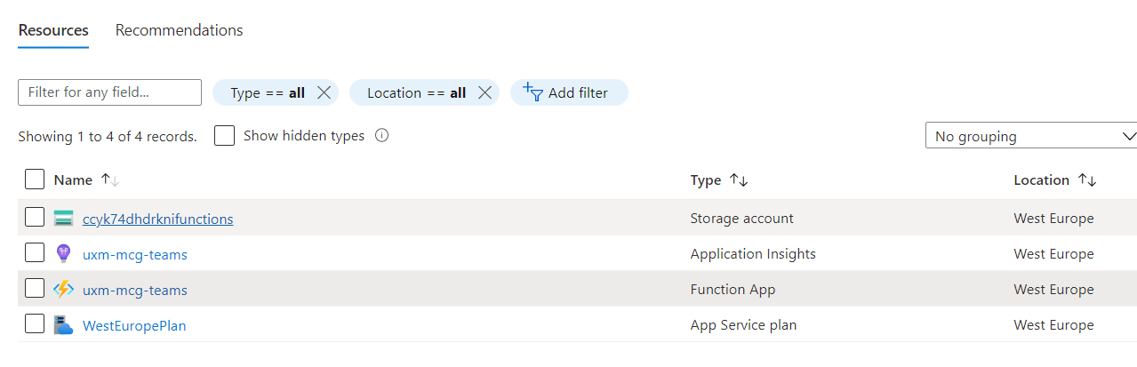Viewport: 1137px width, 367px height.
Task: Select the checkbox for ccyk74dhdrknifunctions row
Action: (x=35, y=218)
